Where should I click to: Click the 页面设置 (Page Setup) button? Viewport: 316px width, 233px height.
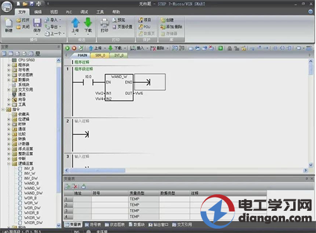(x=123, y=27)
